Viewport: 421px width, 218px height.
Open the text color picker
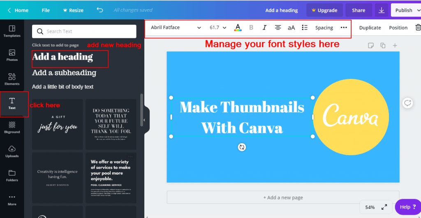(x=238, y=28)
